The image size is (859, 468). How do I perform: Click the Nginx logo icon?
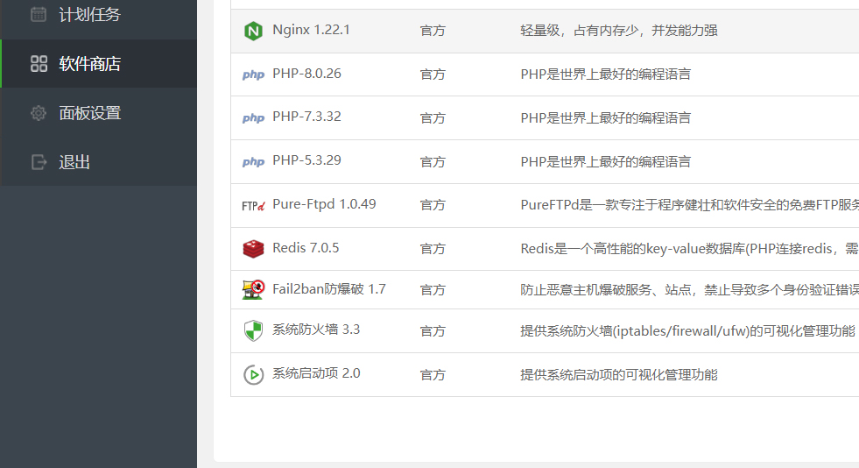(x=253, y=31)
